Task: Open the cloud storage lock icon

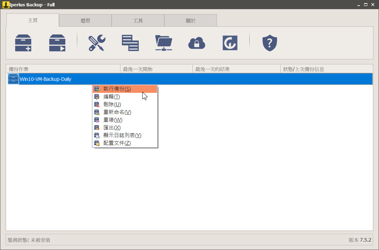Action: click(x=197, y=43)
